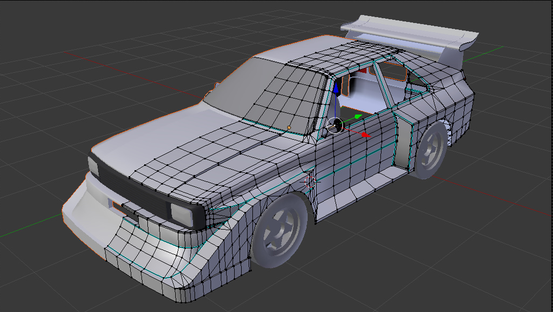The width and height of the screenshot is (553, 312).
Task: Select the front wheel of the car
Action: (279, 231)
